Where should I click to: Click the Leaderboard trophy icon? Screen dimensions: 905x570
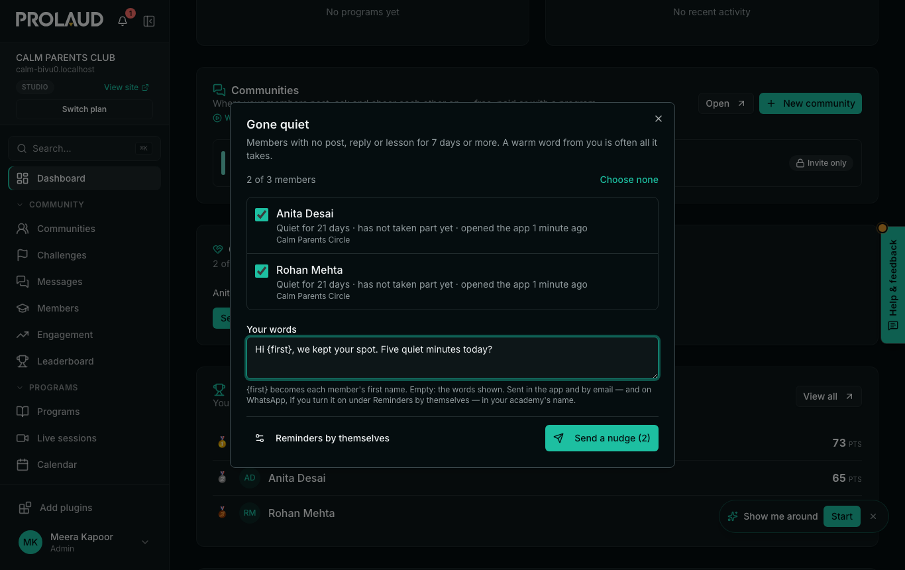click(x=23, y=361)
